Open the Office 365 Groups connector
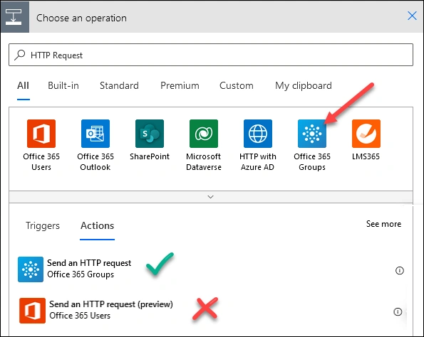424x337 pixels. point(312,134)
